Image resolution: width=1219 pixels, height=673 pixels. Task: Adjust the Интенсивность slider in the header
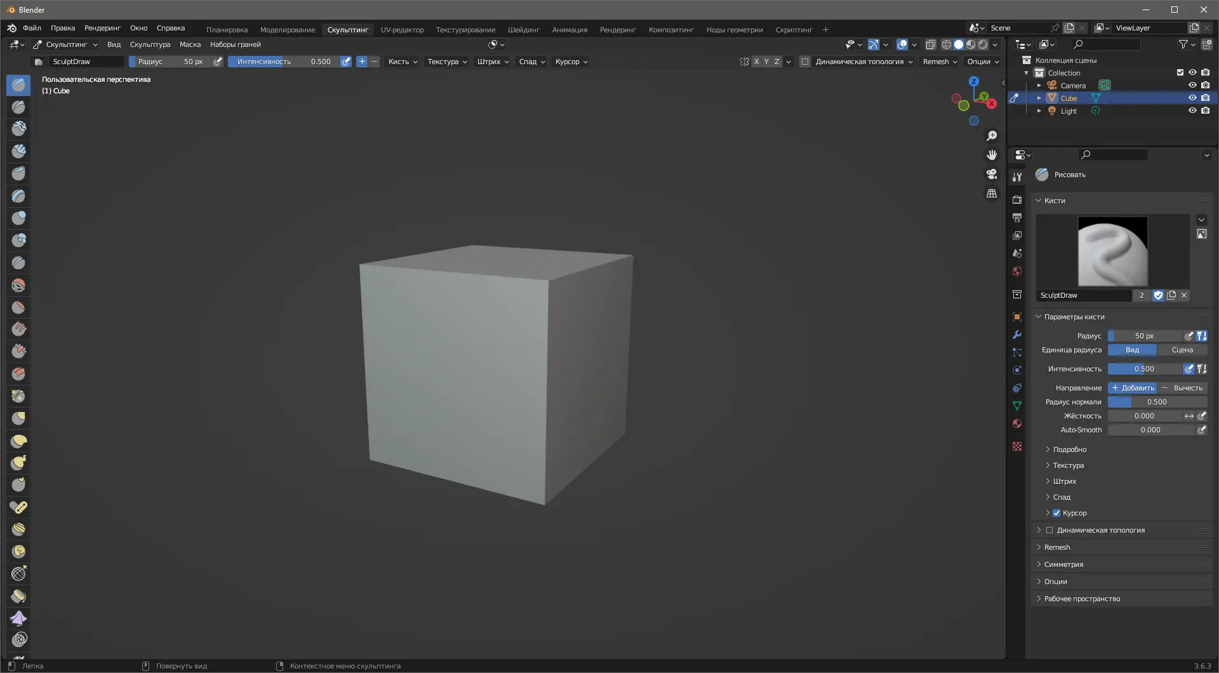283,62
